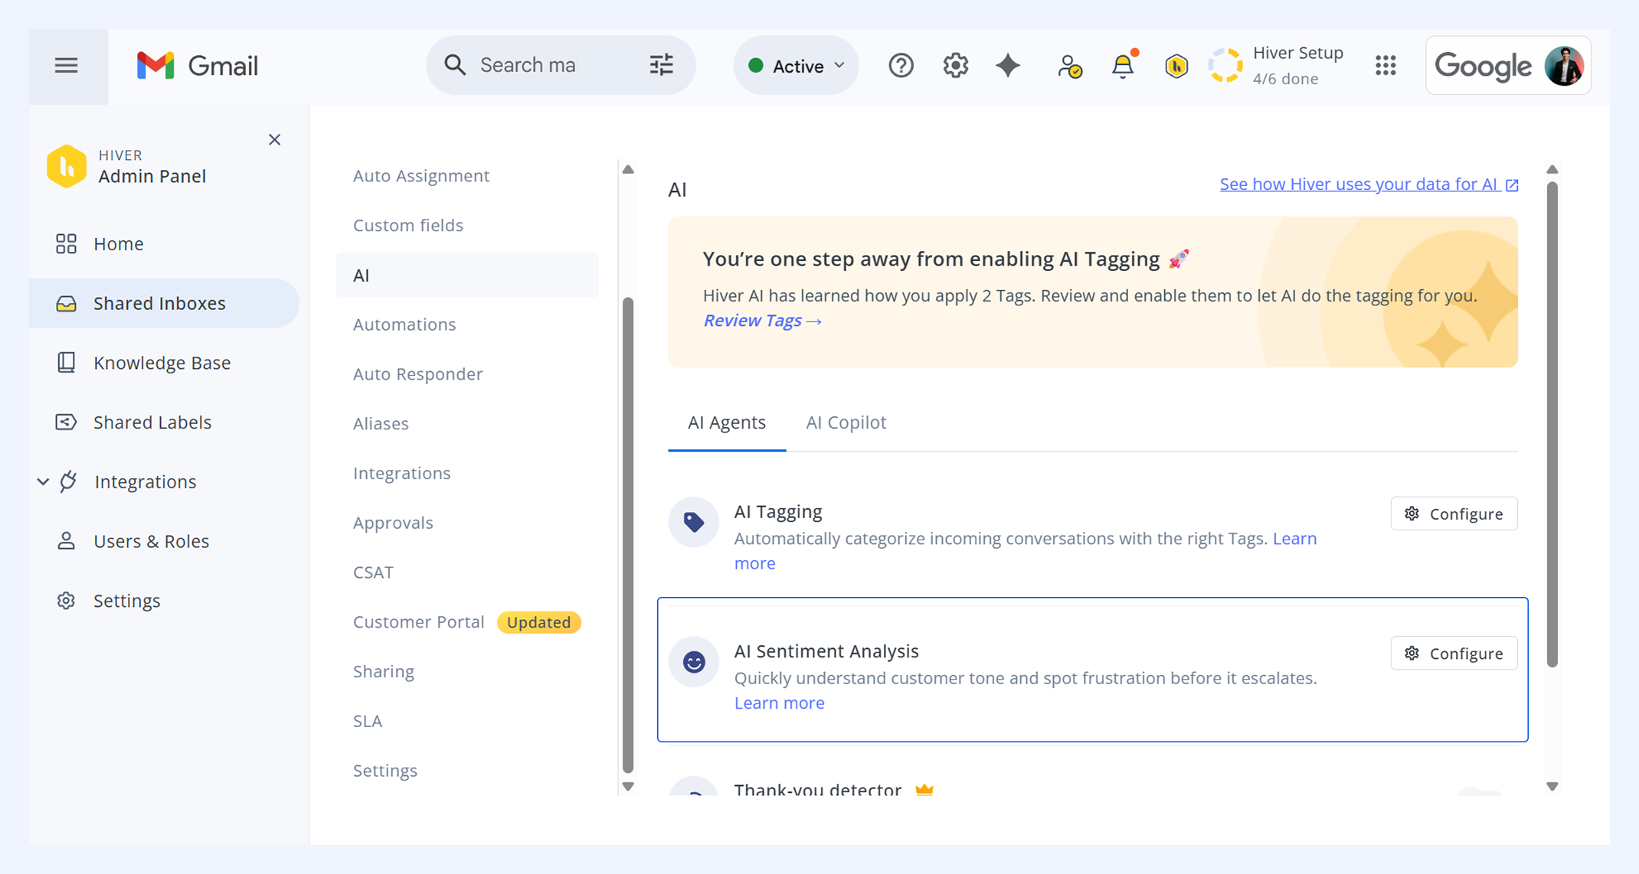Image resolution: width=1639 pixels, height=874 pixels.
Task: Open Approvals in the submenu
Action: [393, 523]
